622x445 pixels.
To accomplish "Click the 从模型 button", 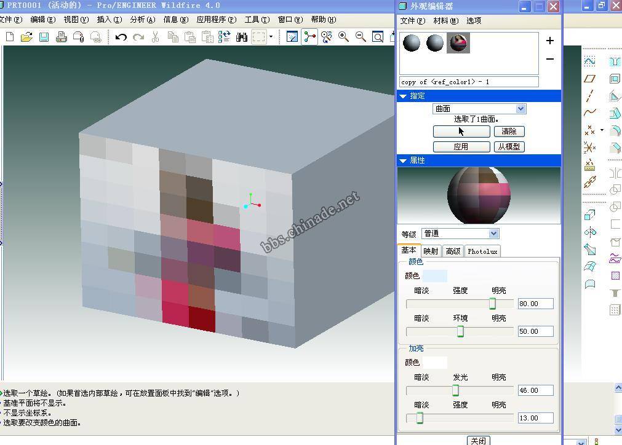I will coord(509,147).
